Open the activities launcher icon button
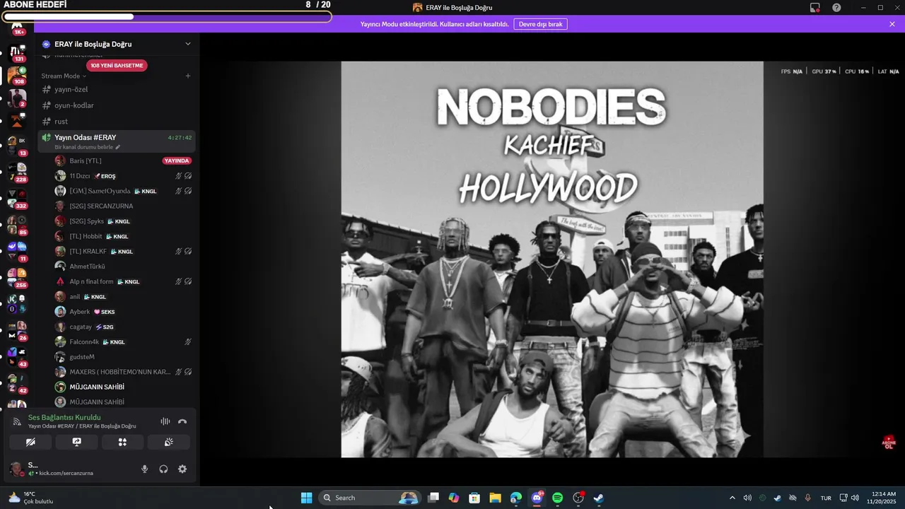This screenshot has width=905, height=509. tap(122, 442)
